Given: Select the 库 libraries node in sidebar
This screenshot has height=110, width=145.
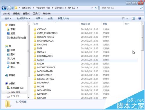Looking at the screenshot, I should coord(8,46).
